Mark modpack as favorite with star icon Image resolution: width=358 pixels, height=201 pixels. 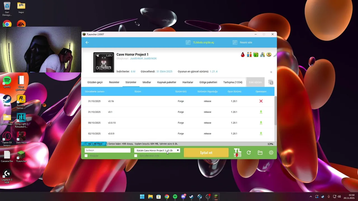[271, 72]
